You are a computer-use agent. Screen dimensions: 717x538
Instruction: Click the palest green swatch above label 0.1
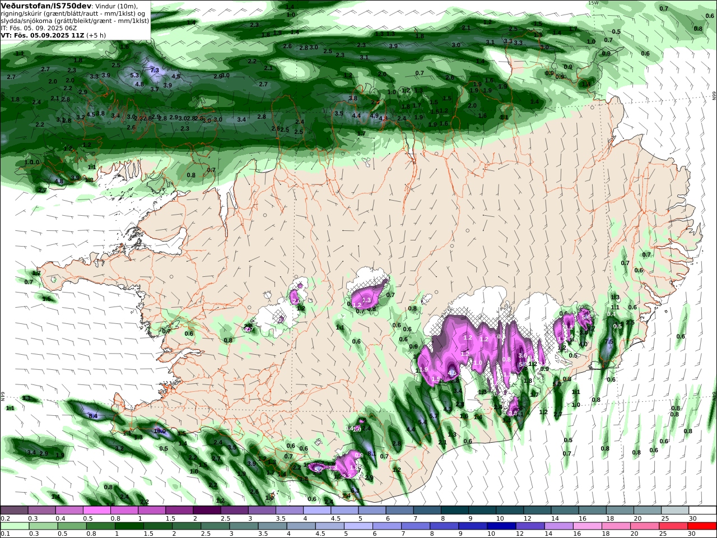[15, 526]
